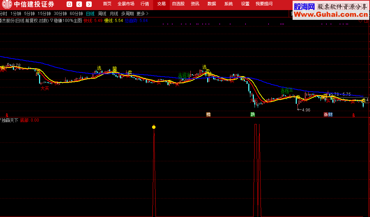Switch to 30分钟 chart period
Screen dimensions: 370x217
tap(60, 14)
